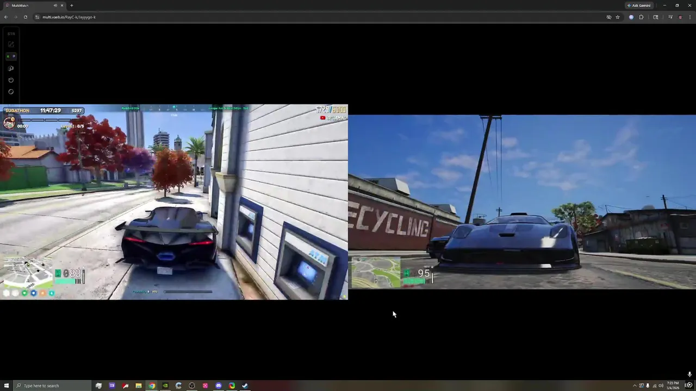Click the chat bubbles icon in sidebar
Screen dimensions: 696x391
click(x=11, y=68)
